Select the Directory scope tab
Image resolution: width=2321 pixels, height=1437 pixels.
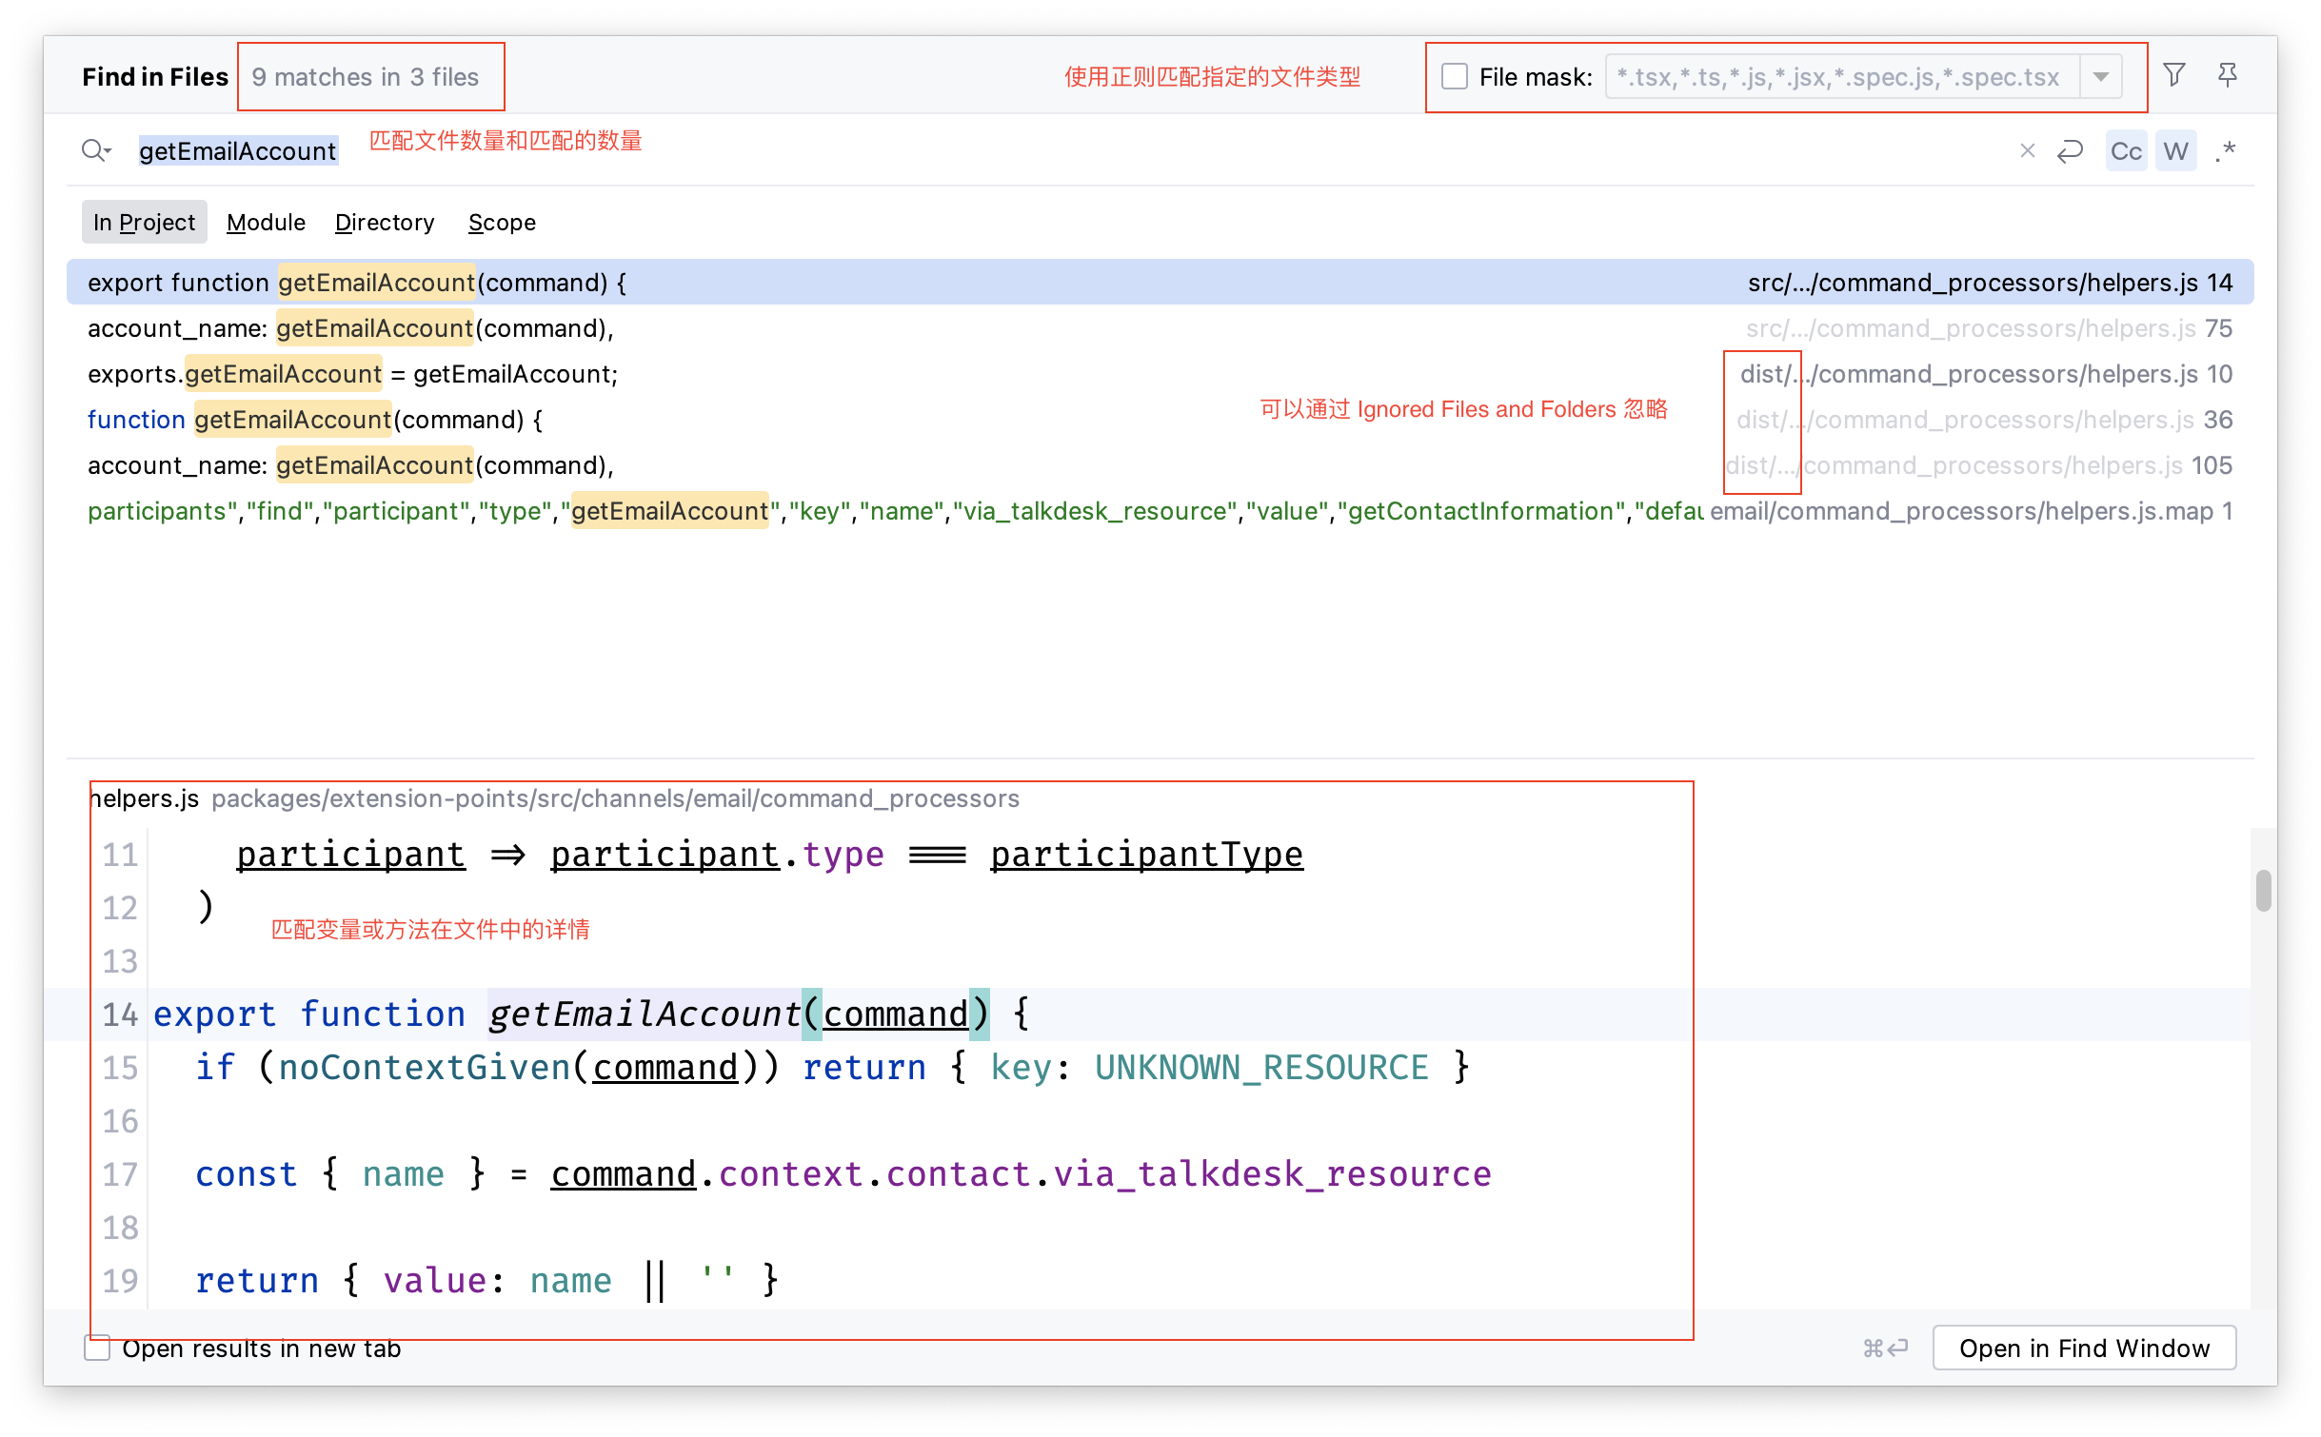tap(385, 222)
